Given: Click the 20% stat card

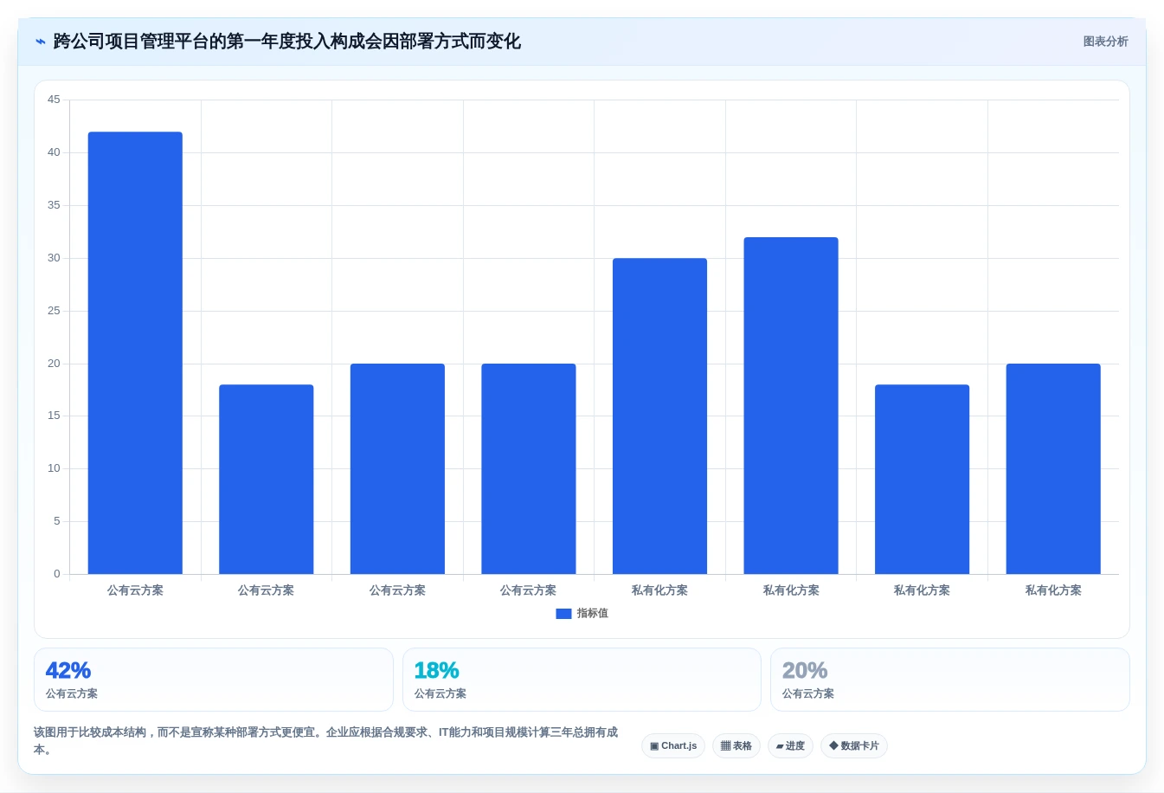Looking at the screenshot, I should 950,680.
